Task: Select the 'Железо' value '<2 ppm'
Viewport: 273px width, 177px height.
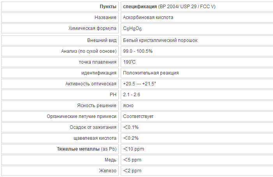Action: (132, 171)
